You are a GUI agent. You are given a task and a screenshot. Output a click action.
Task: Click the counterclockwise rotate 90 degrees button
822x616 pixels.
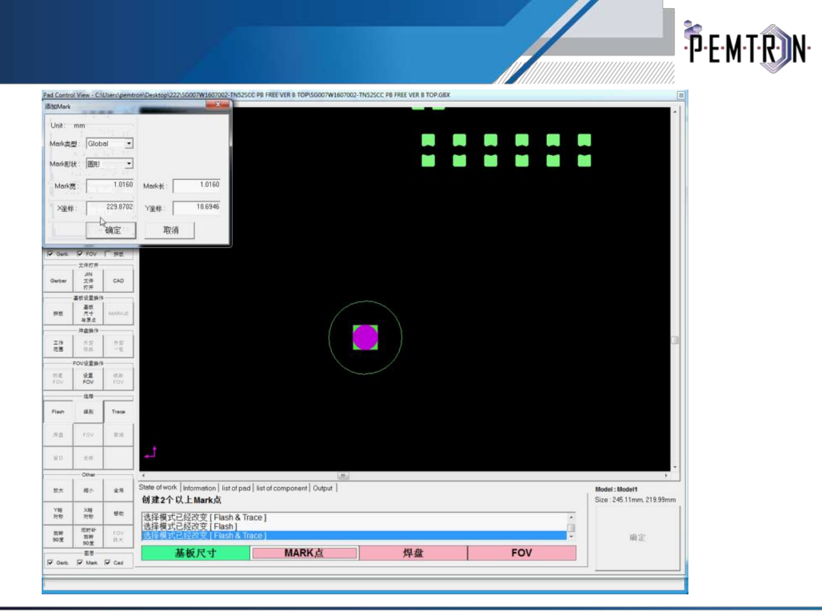[88, 536]
